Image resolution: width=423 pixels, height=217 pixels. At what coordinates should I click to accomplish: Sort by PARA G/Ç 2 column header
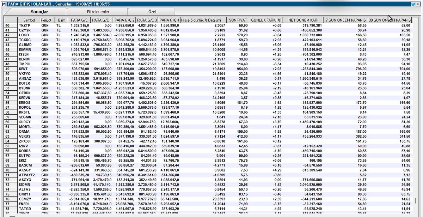[124, 20]
